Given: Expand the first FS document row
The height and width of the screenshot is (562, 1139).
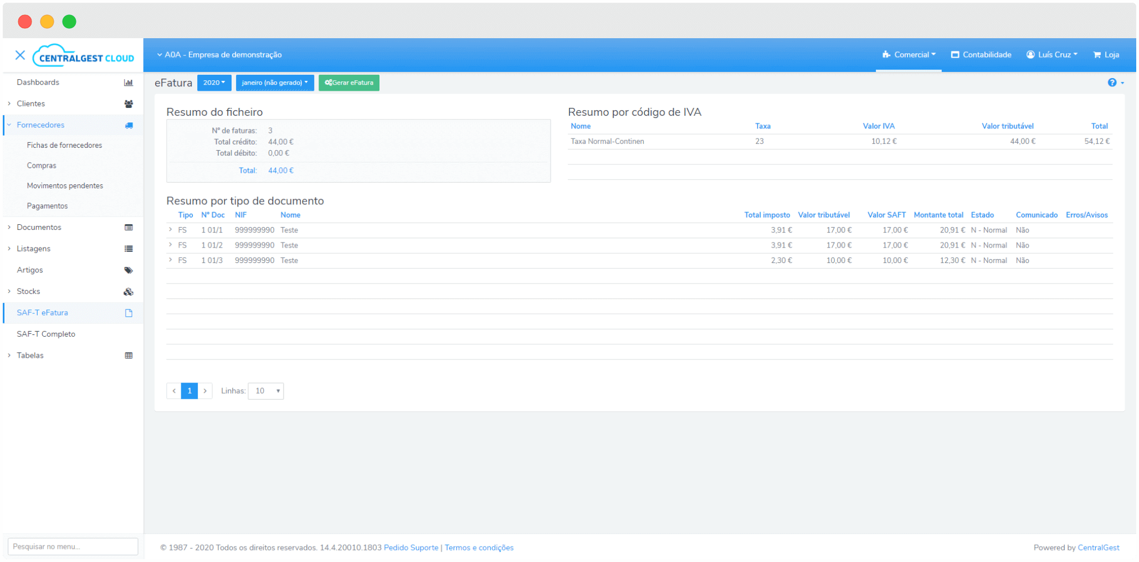Looking at the screenshot, I should 170,230.
